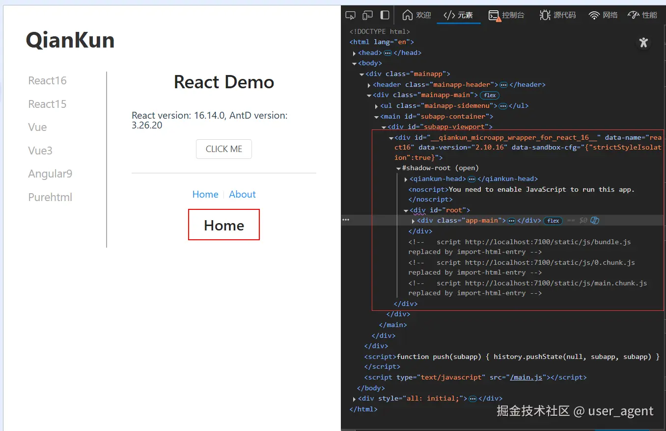Collapse the div mainapp-main node

(x=369, y=95)
